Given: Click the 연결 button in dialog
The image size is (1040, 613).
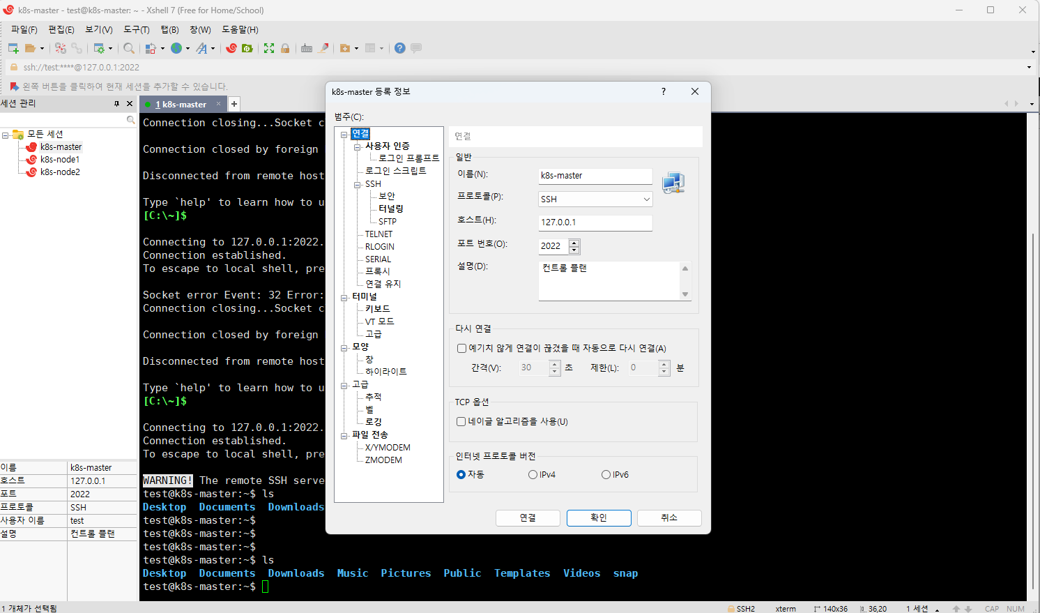Looking at the screenshot, I should (x=528, y=517).
